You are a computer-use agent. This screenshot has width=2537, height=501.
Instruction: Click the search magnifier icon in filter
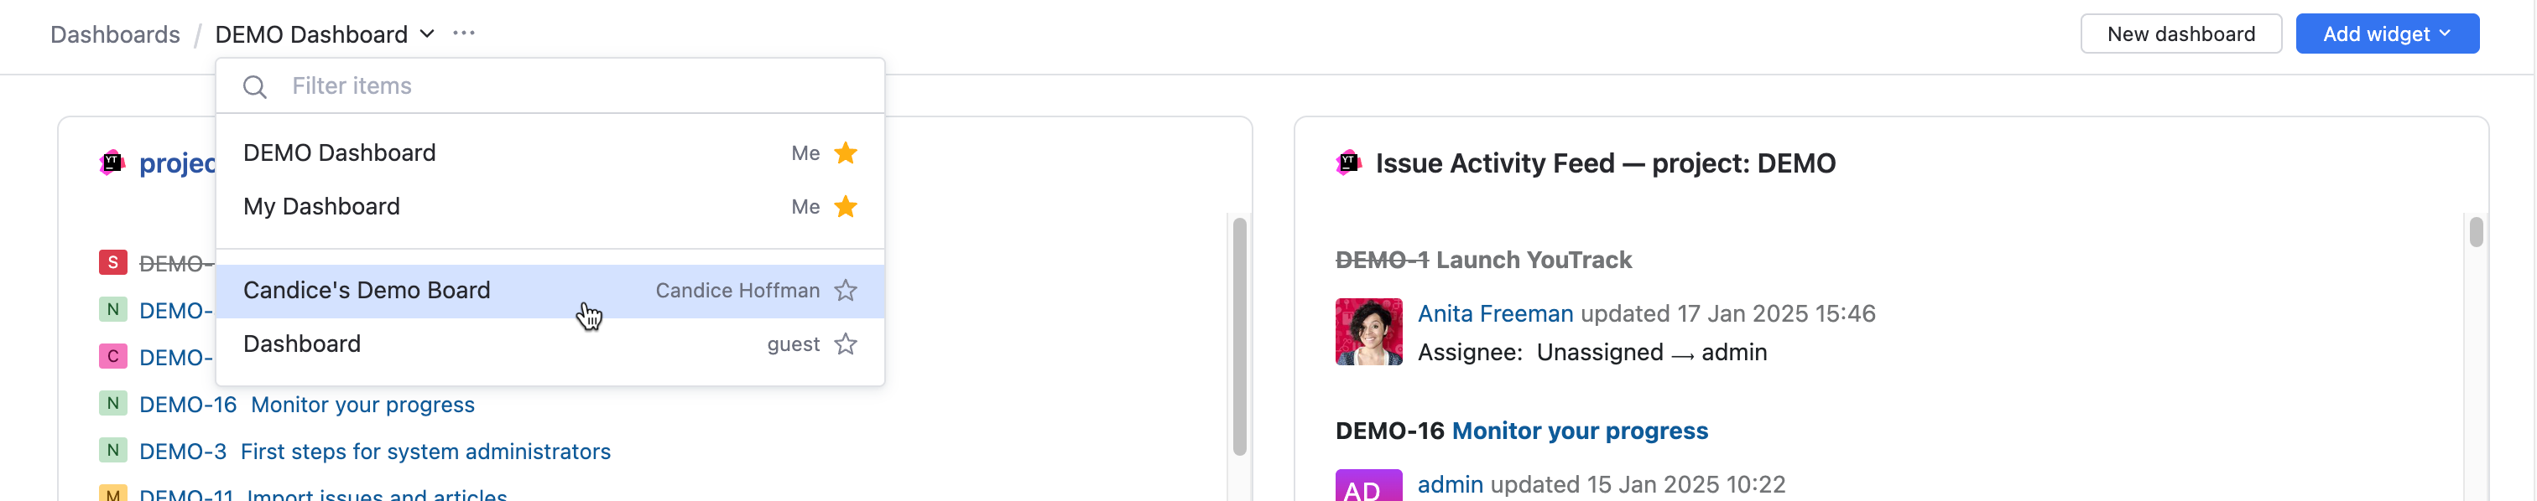254,86
